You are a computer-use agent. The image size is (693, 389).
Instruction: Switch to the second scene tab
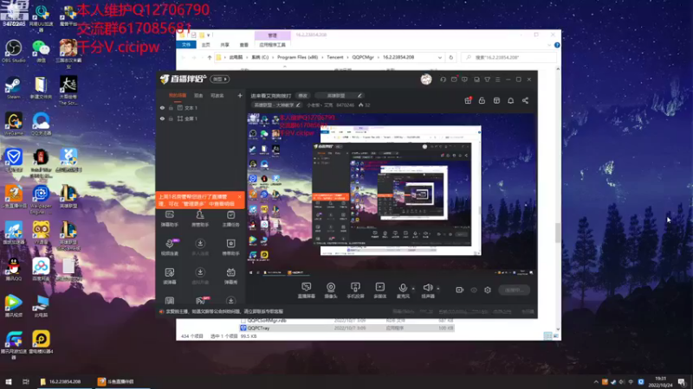[198, 95]
